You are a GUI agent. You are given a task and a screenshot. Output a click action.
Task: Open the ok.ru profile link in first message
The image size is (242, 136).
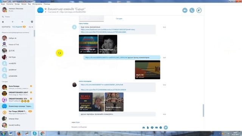[x=103, y=32]
